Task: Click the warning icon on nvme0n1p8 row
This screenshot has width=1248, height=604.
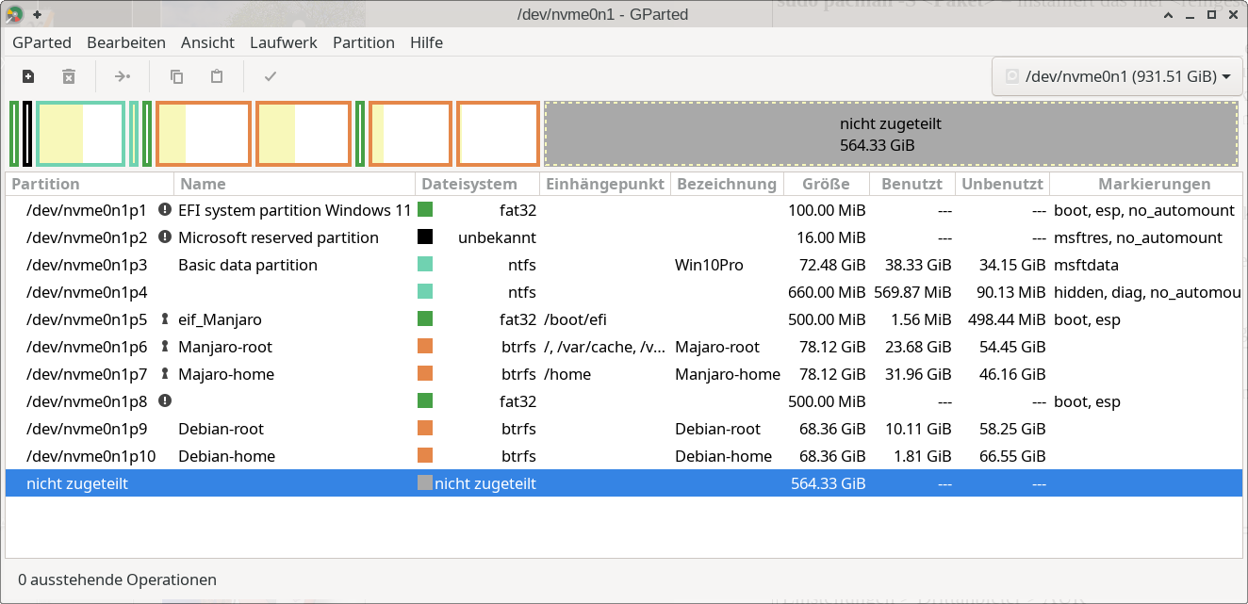Action: [x=165, y=401]
